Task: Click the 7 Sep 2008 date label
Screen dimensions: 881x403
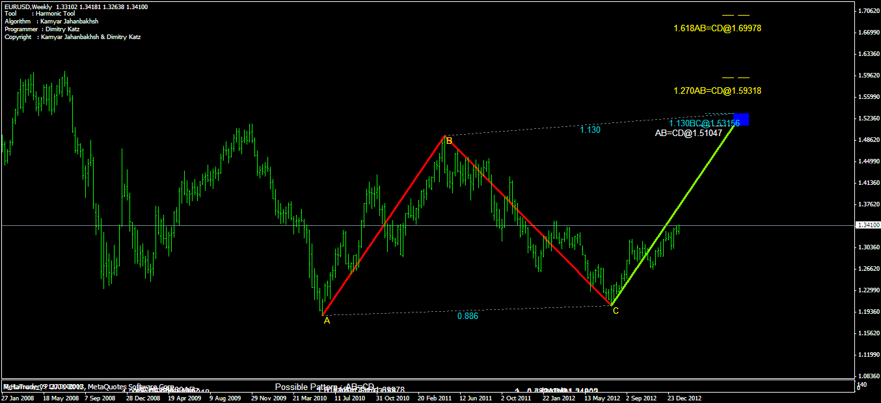Action: click(100, 398)
